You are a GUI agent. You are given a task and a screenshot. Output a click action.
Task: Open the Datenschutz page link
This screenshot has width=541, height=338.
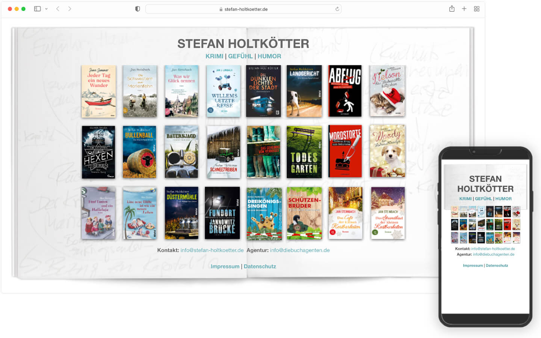(260, 266)
